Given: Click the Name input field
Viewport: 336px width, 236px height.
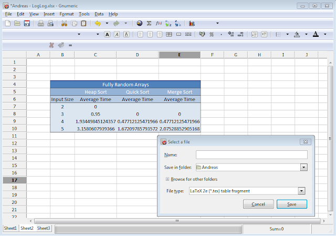Looking at the screenshot, I should click(x=251, y=155).
